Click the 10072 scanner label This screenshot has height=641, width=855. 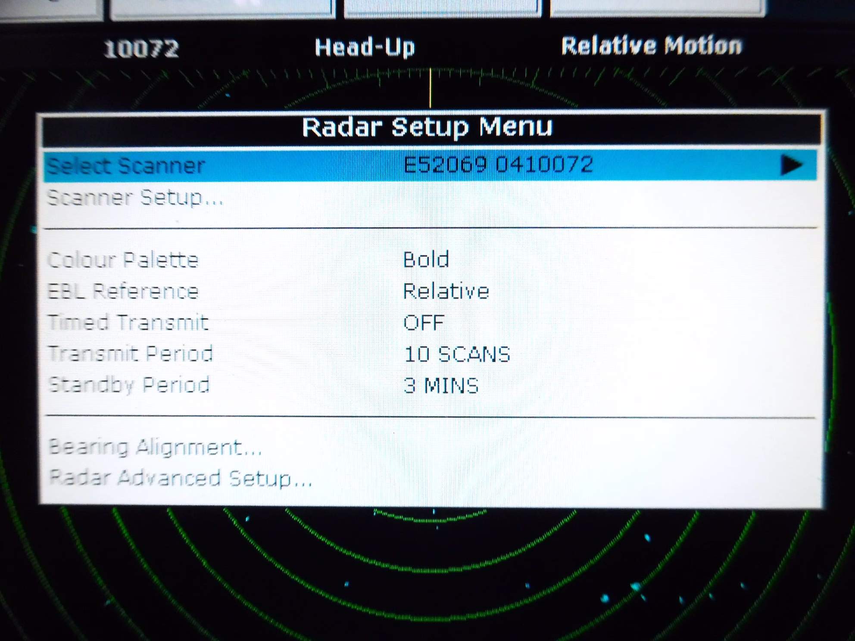141,49
